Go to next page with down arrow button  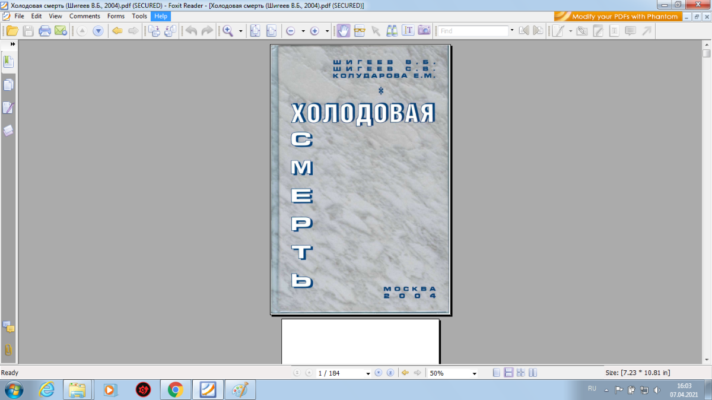point(98,31)
